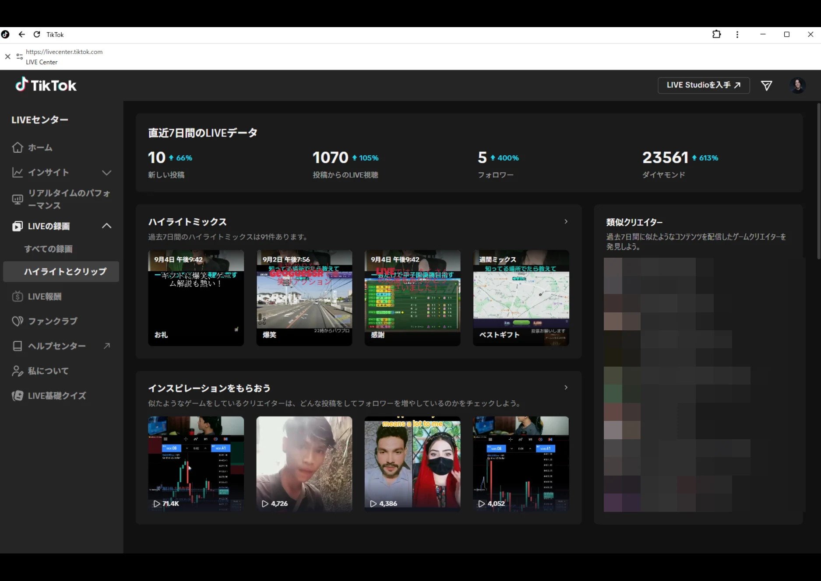
Task: Expand インスピレーションをもらおう with the right chevron
Action: tap(566, 388)
